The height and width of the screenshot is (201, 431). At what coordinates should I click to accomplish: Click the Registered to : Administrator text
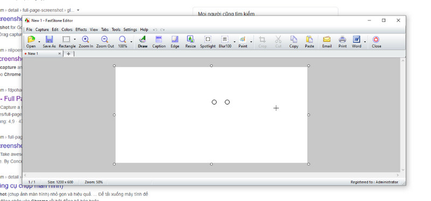[374, 182]
